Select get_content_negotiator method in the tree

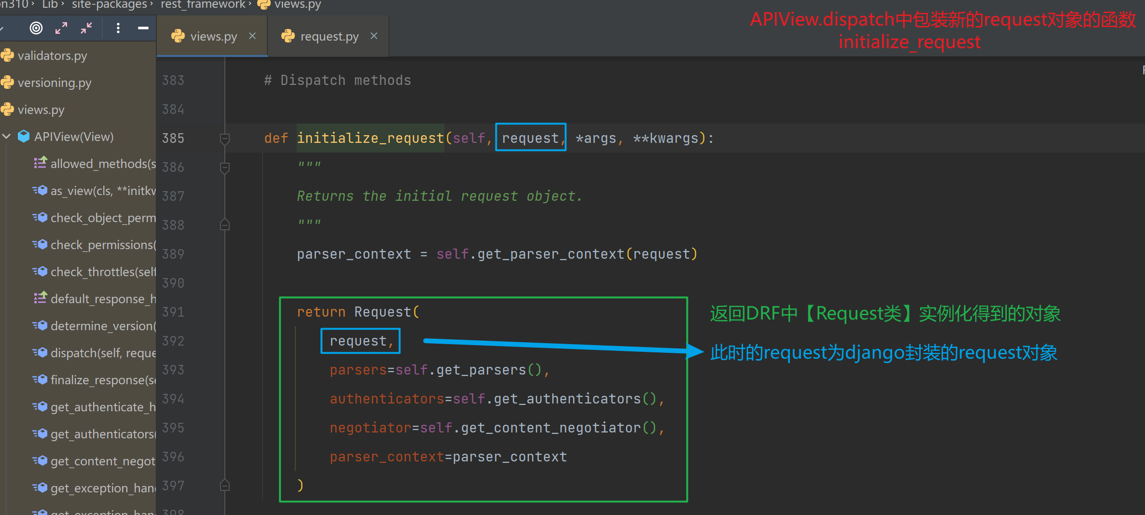click(103, 461)
